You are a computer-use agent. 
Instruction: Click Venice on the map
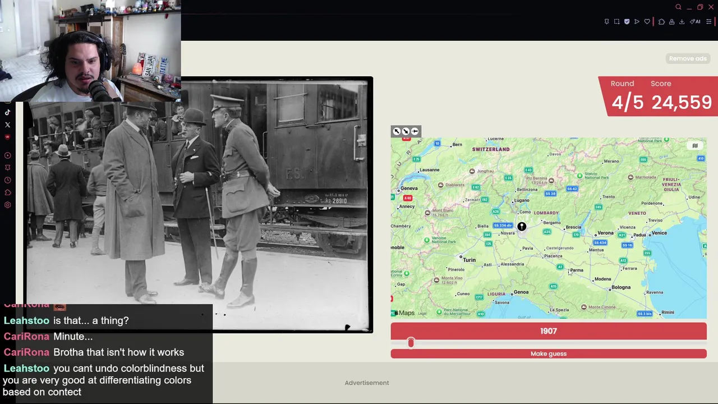pos(659,233)
